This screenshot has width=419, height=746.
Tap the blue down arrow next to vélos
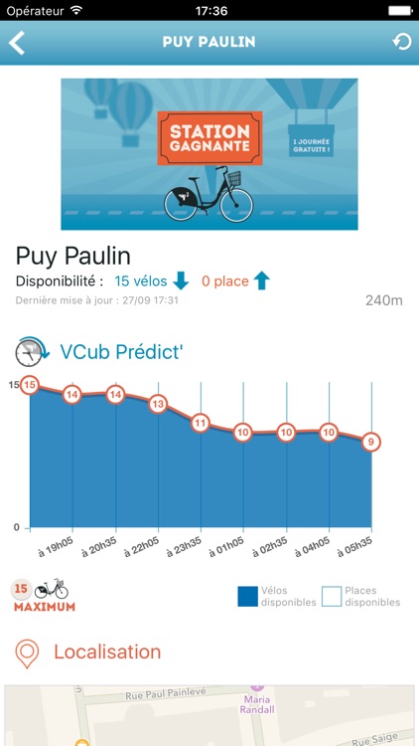pyautogui.click(x=181, y=281)
